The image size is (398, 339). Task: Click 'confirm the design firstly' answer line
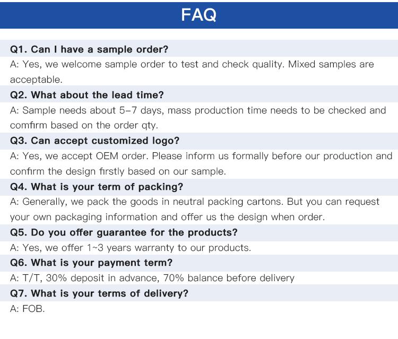point(118,171)
